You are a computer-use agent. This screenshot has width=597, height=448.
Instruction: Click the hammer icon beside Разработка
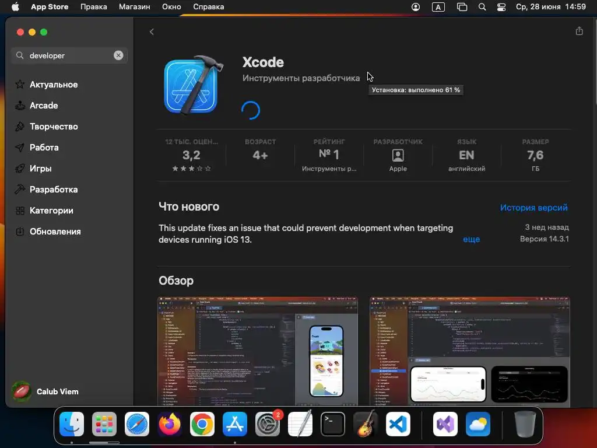tap(20, 190)
